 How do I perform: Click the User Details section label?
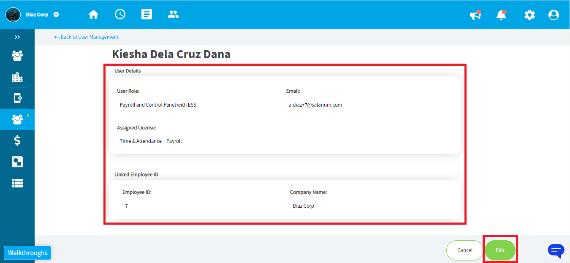[128, 71]
